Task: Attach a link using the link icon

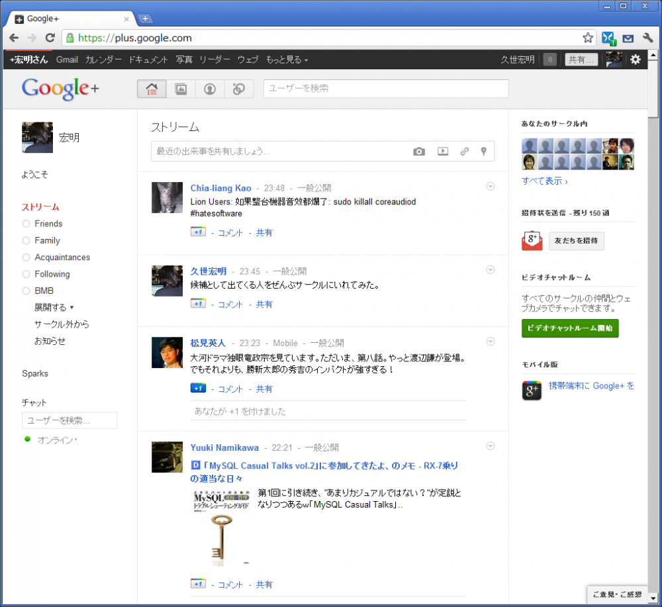Action: (465, 151)
